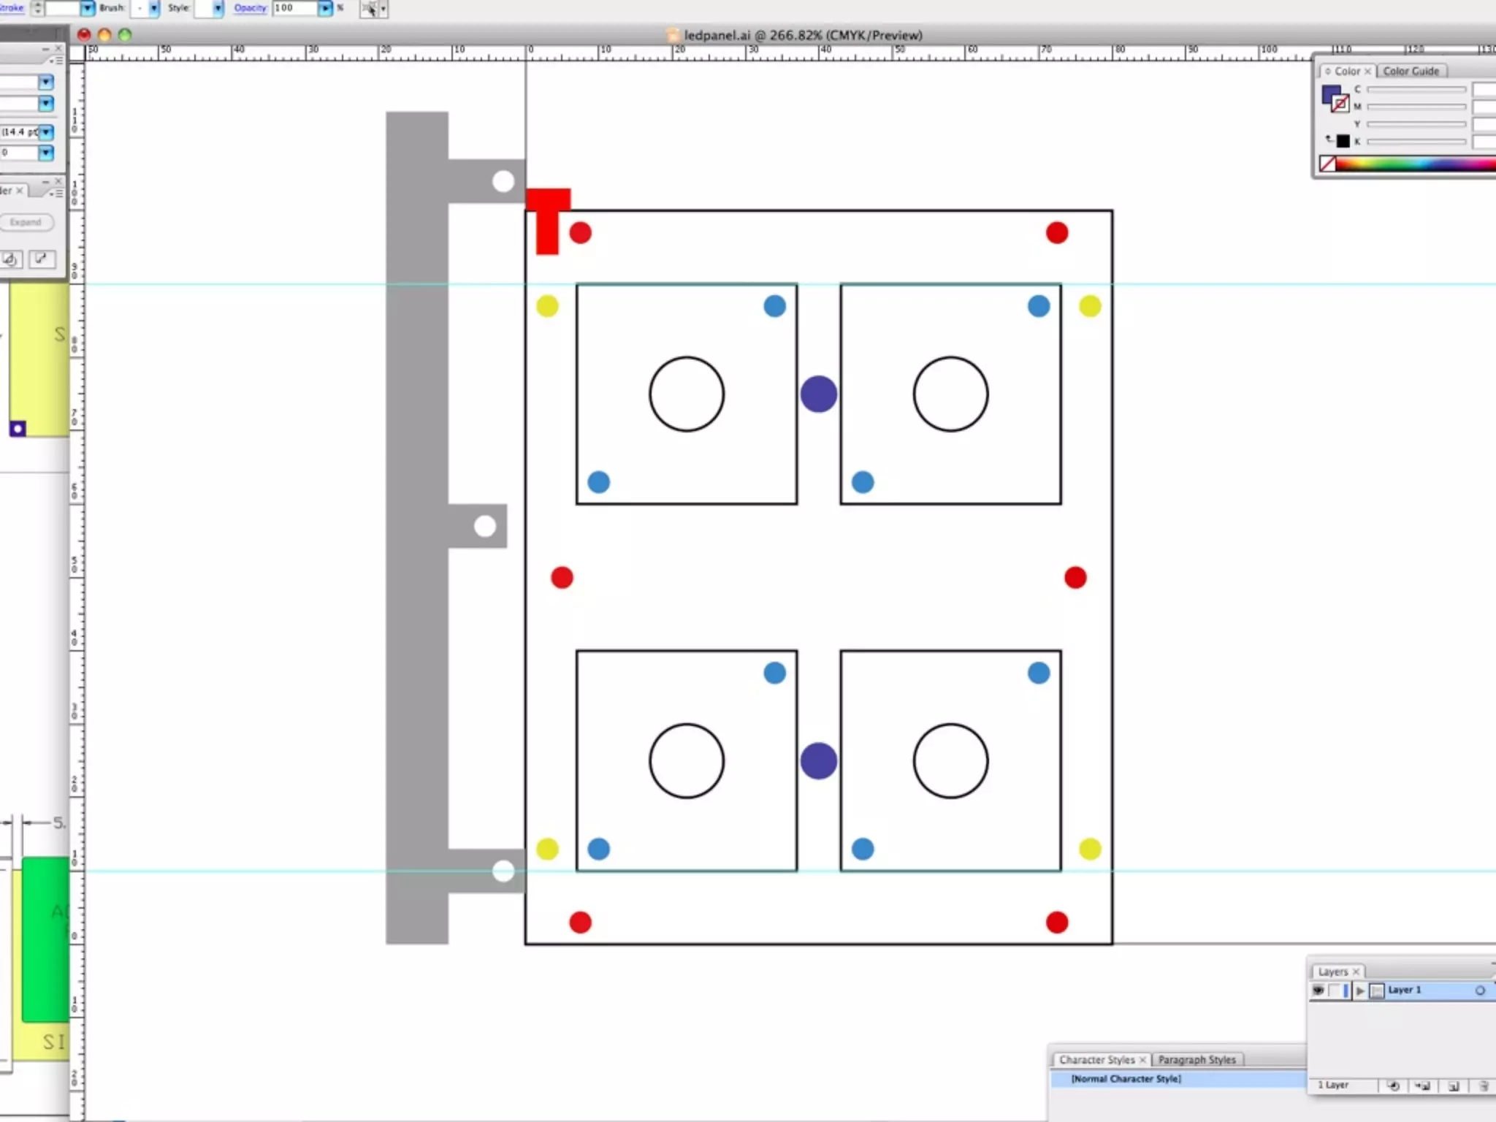1496x1122 pixels.
Task: Click the Make/Release Clipping Mask icon
Action: [x=1392, y=1086]
